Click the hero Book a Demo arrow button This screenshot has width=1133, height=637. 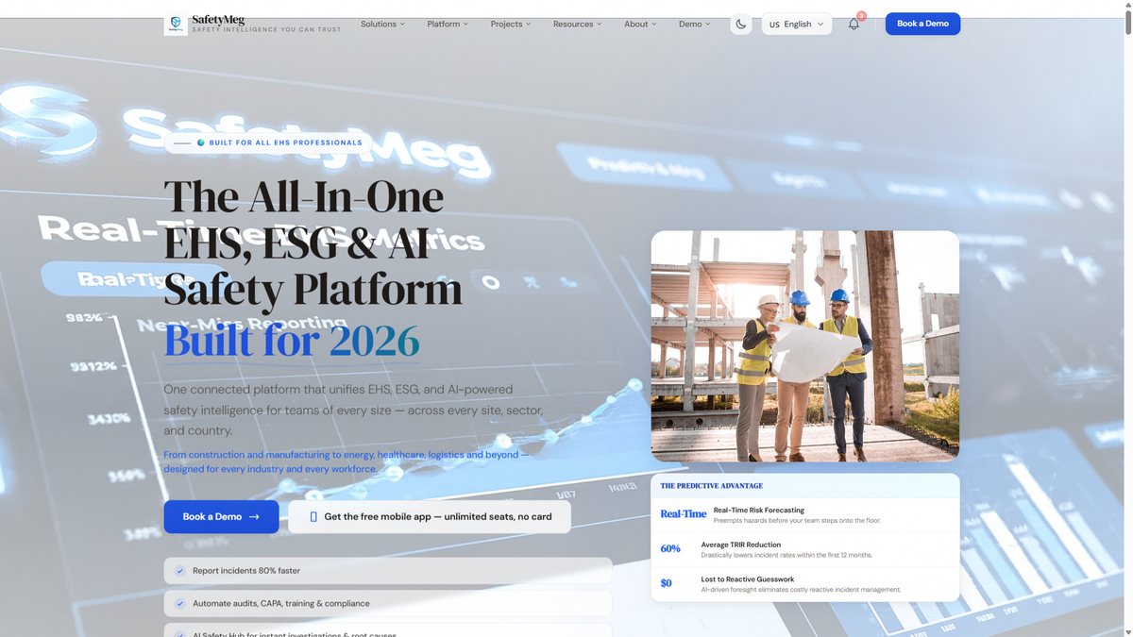pyautogui.click(x=221, y=516)
